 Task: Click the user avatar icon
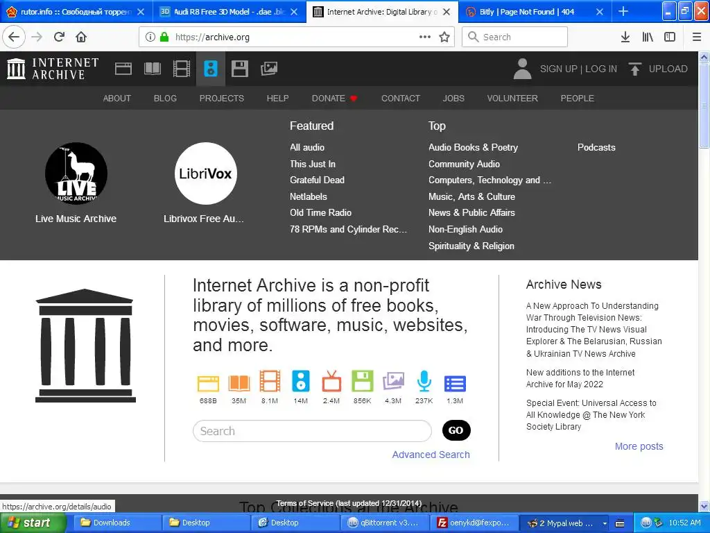pos(522,69)
